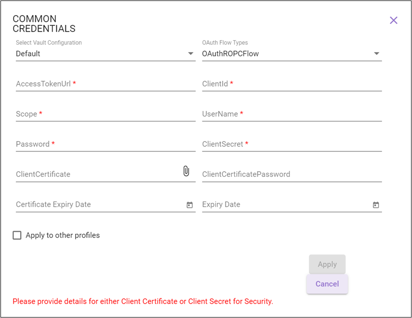Focus the ClientSecret input field
The image size is (412, 318).
(x=292, y=144)
